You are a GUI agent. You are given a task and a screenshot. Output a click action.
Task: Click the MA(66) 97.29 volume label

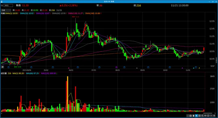32,73
